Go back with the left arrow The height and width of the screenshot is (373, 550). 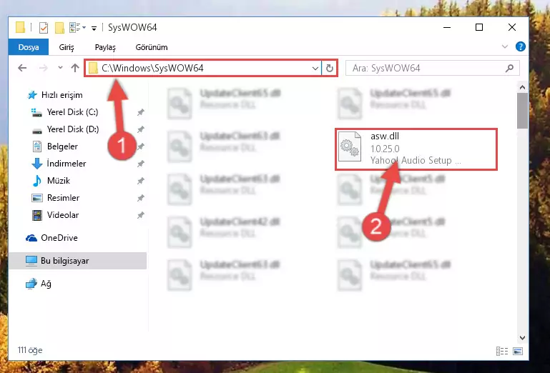(x=22, y=68)
